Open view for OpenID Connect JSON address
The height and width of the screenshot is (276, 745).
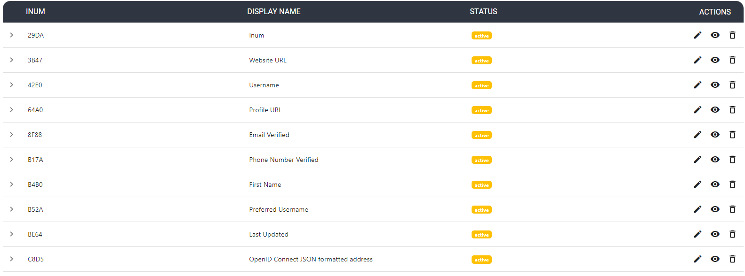[x=715, y=259]
